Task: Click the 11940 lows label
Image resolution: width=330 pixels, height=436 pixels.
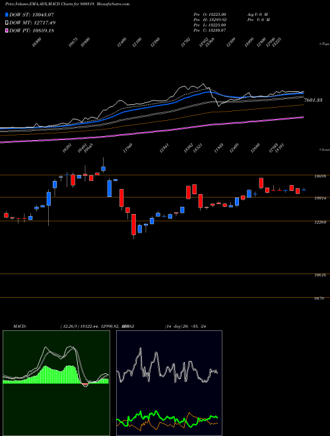Action: coord(127,149)
